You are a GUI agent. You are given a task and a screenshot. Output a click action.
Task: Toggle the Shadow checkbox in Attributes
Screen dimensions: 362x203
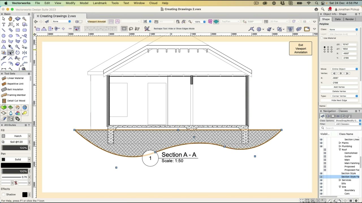[x=3, y=195]
